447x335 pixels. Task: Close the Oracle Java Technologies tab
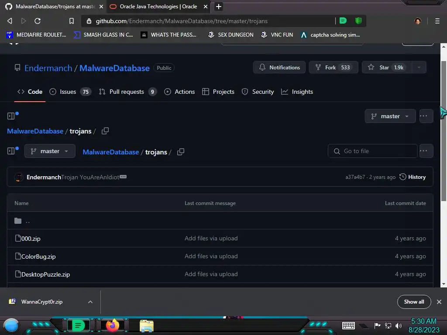click(x=206, y=6)
